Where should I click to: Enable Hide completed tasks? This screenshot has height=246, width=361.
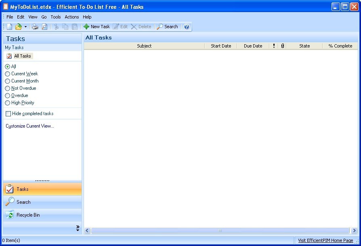(x=8, y=114)
